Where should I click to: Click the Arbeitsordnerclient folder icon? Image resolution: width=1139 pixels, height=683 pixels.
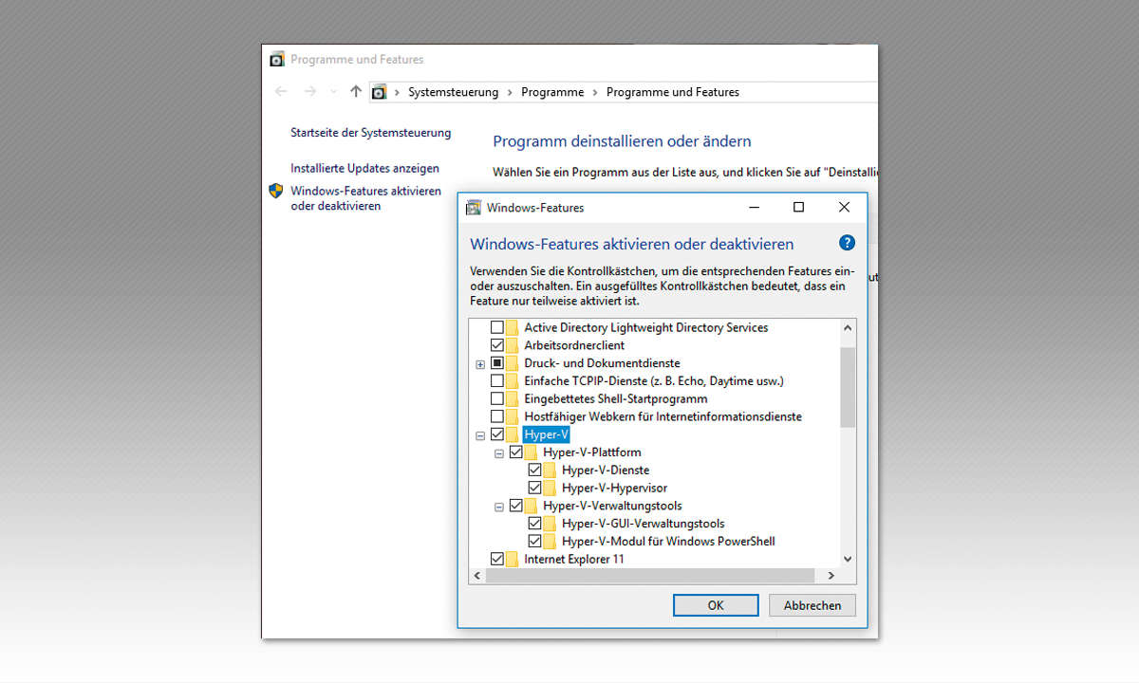[513, 345]
